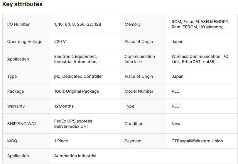This screenshot has height=164, width=238.
Task: Click the "plc, Dedicated Controller" value
Action: coord(78,76)
